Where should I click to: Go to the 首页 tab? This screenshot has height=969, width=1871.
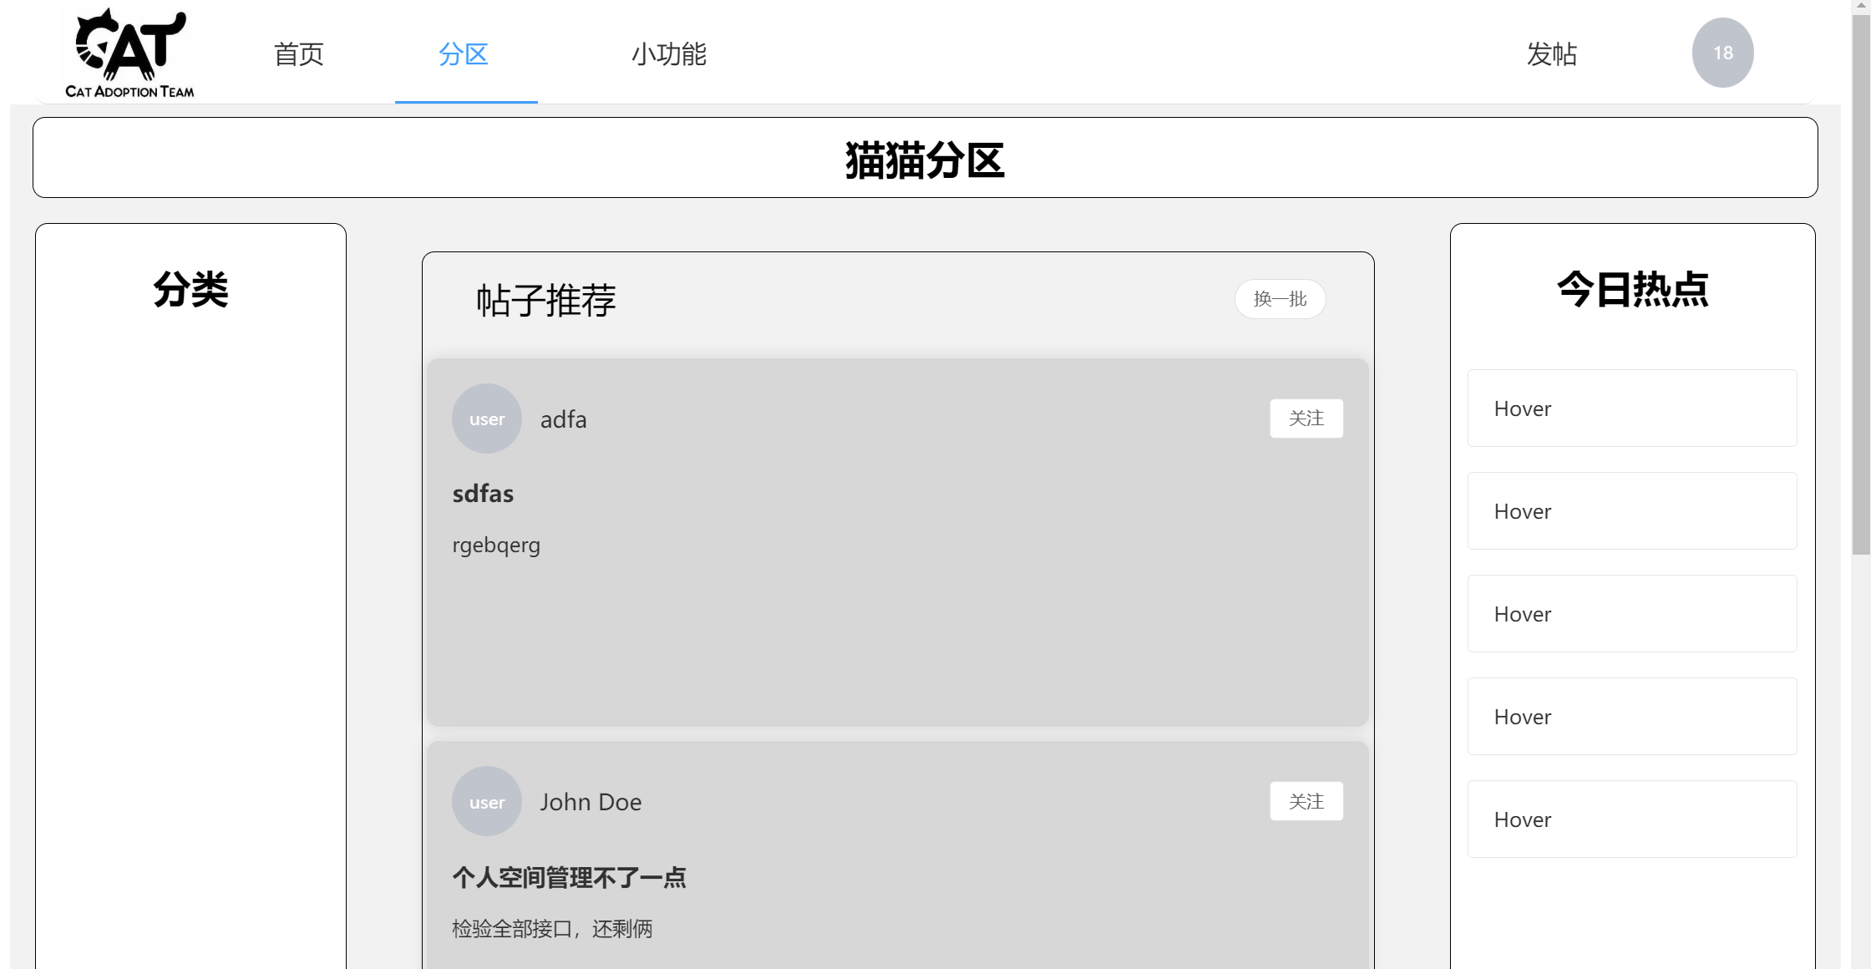[298, 54]
